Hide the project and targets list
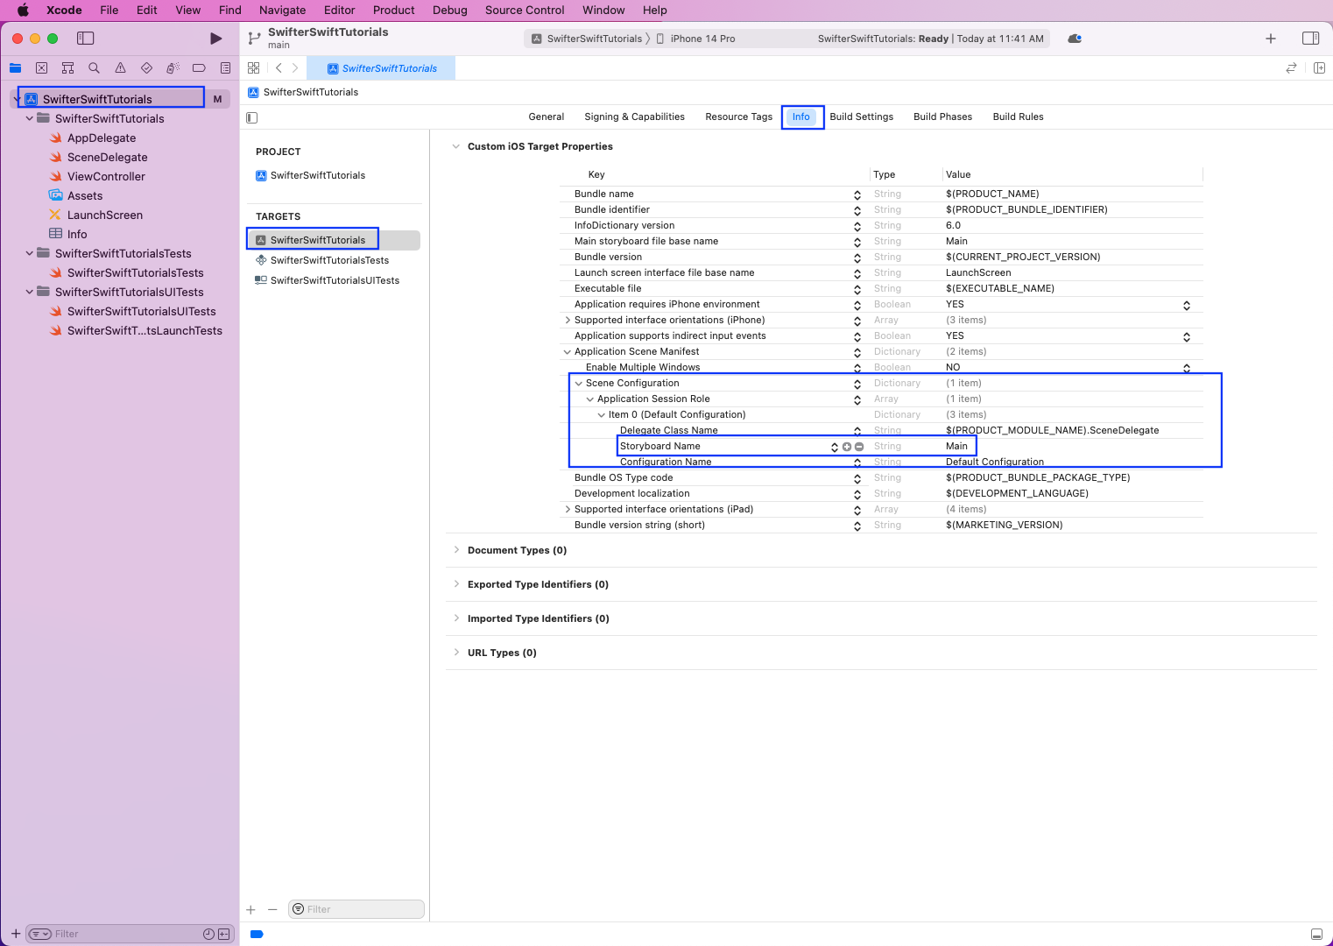This screenshot has width=1333, height=946. pyautogui.click(x=252, y=117)
